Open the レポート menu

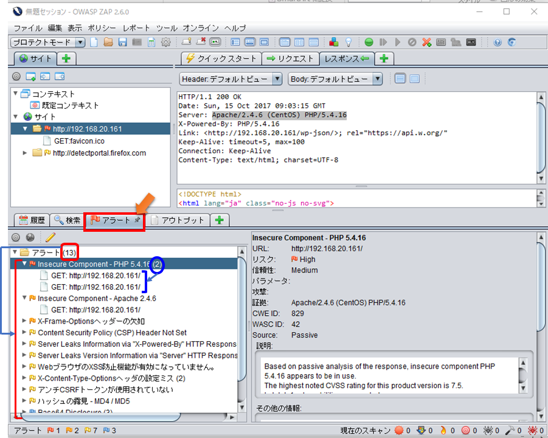[x=136, y=28]
